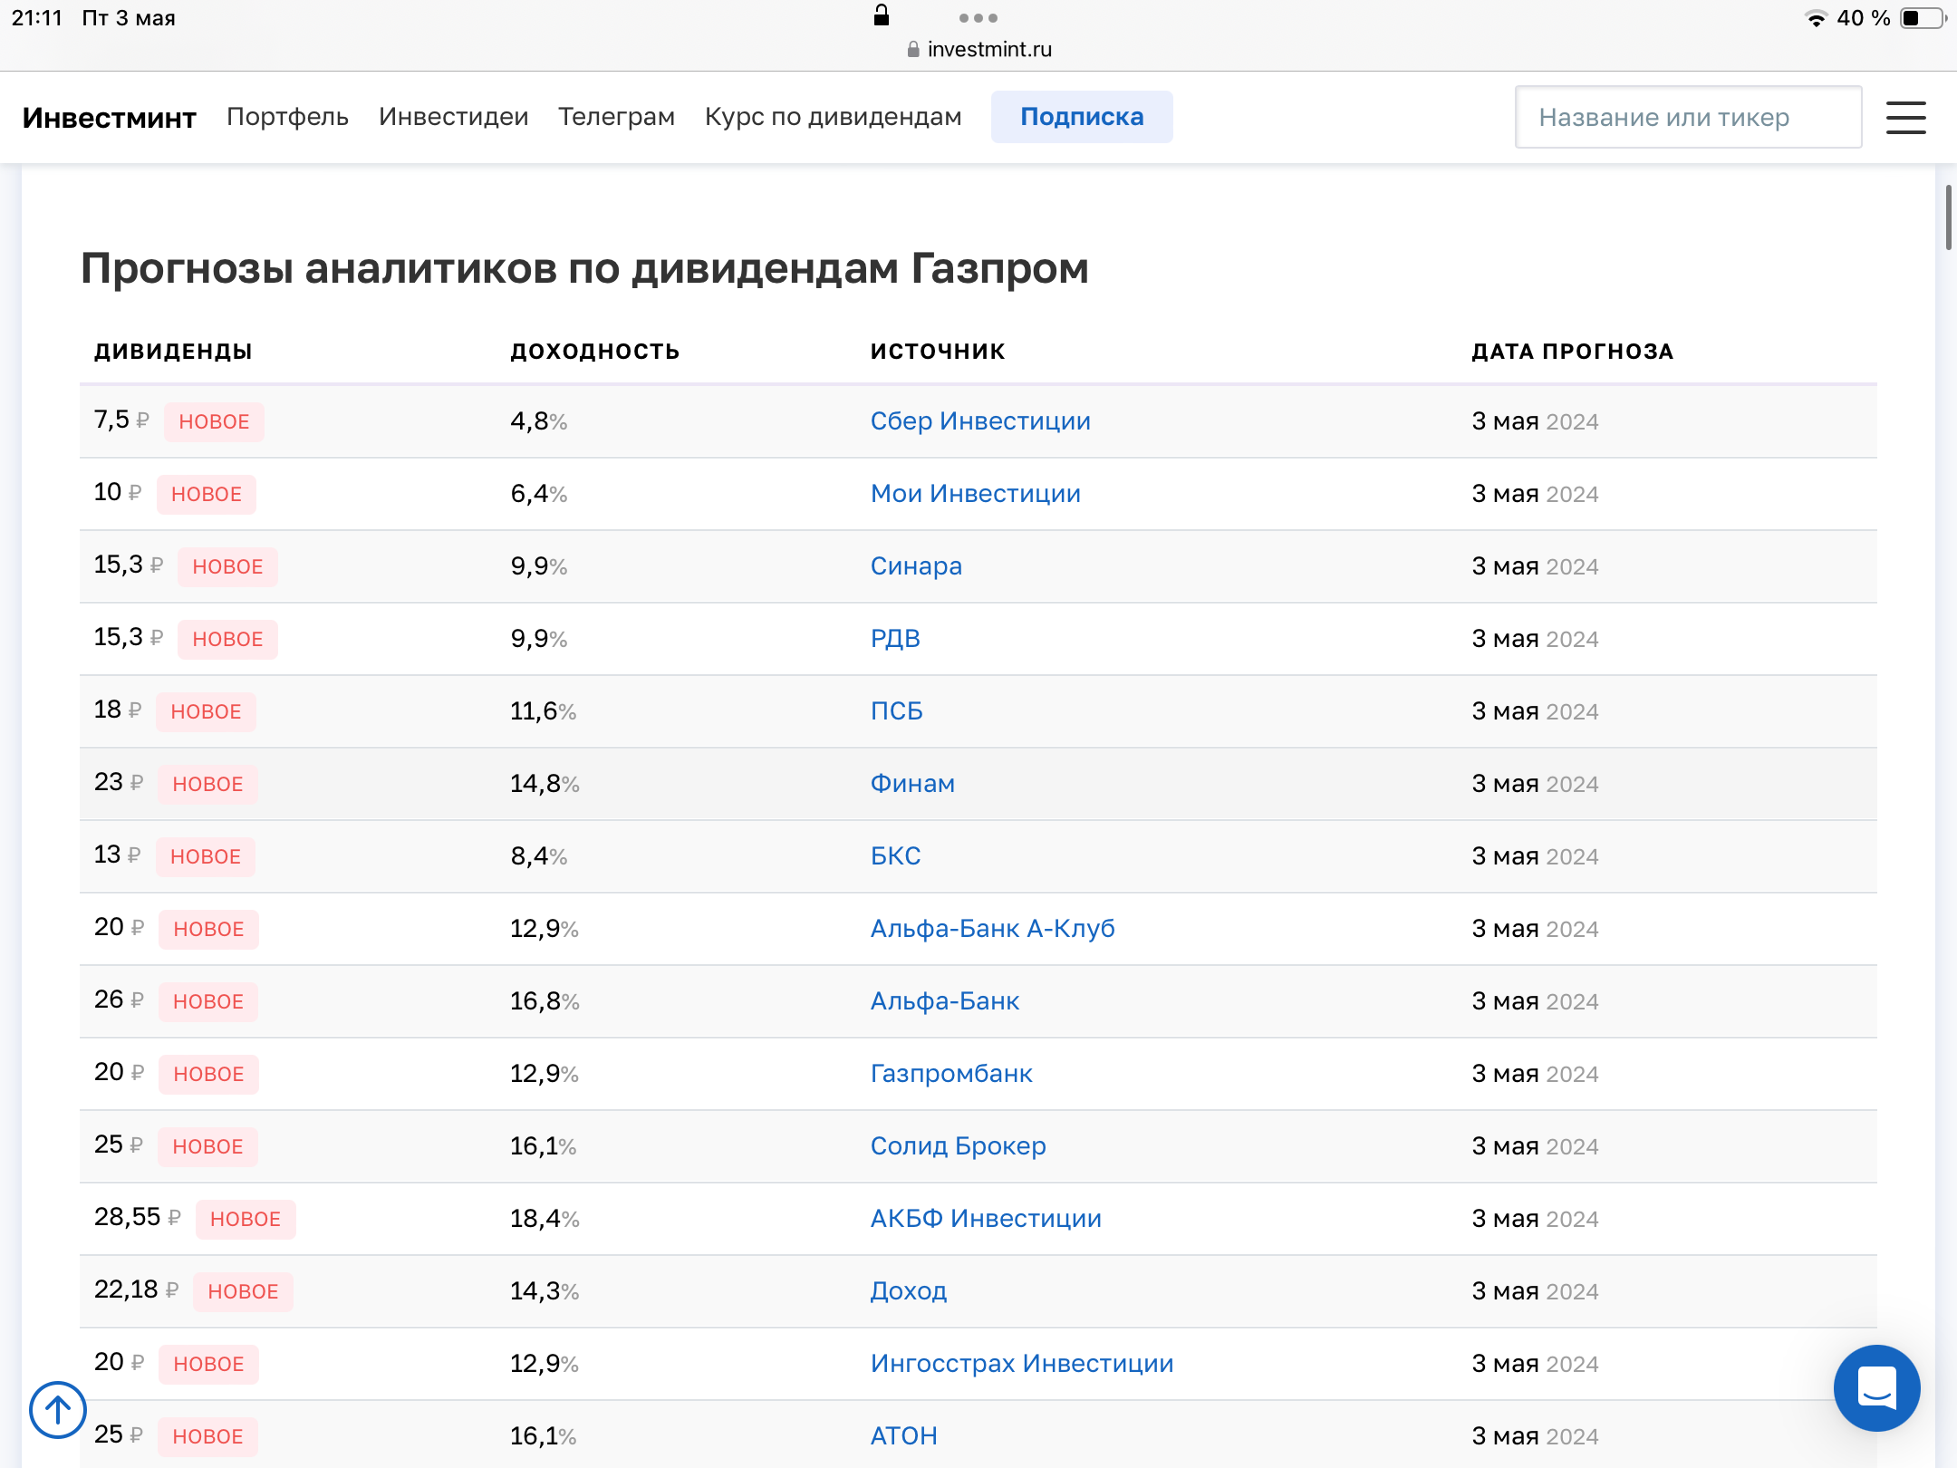Click the ДОХОДНОСТЬ column header
This screenshot has width=1957, height=1468.
594,352
